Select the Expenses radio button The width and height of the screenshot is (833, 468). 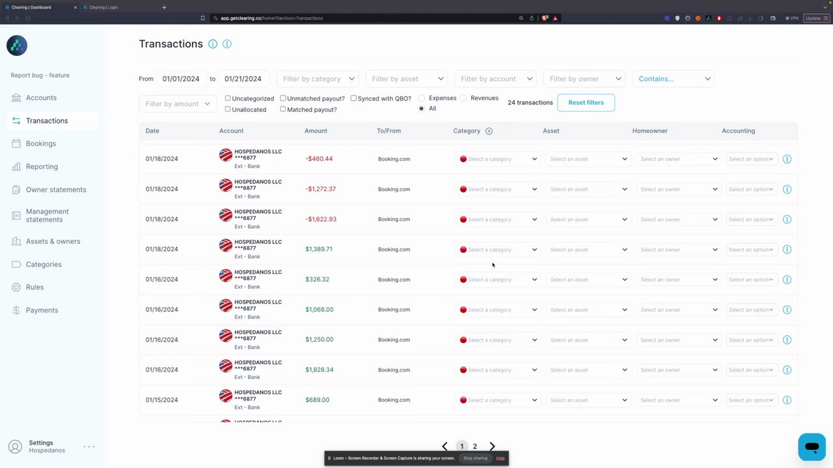tap(422, 98)
